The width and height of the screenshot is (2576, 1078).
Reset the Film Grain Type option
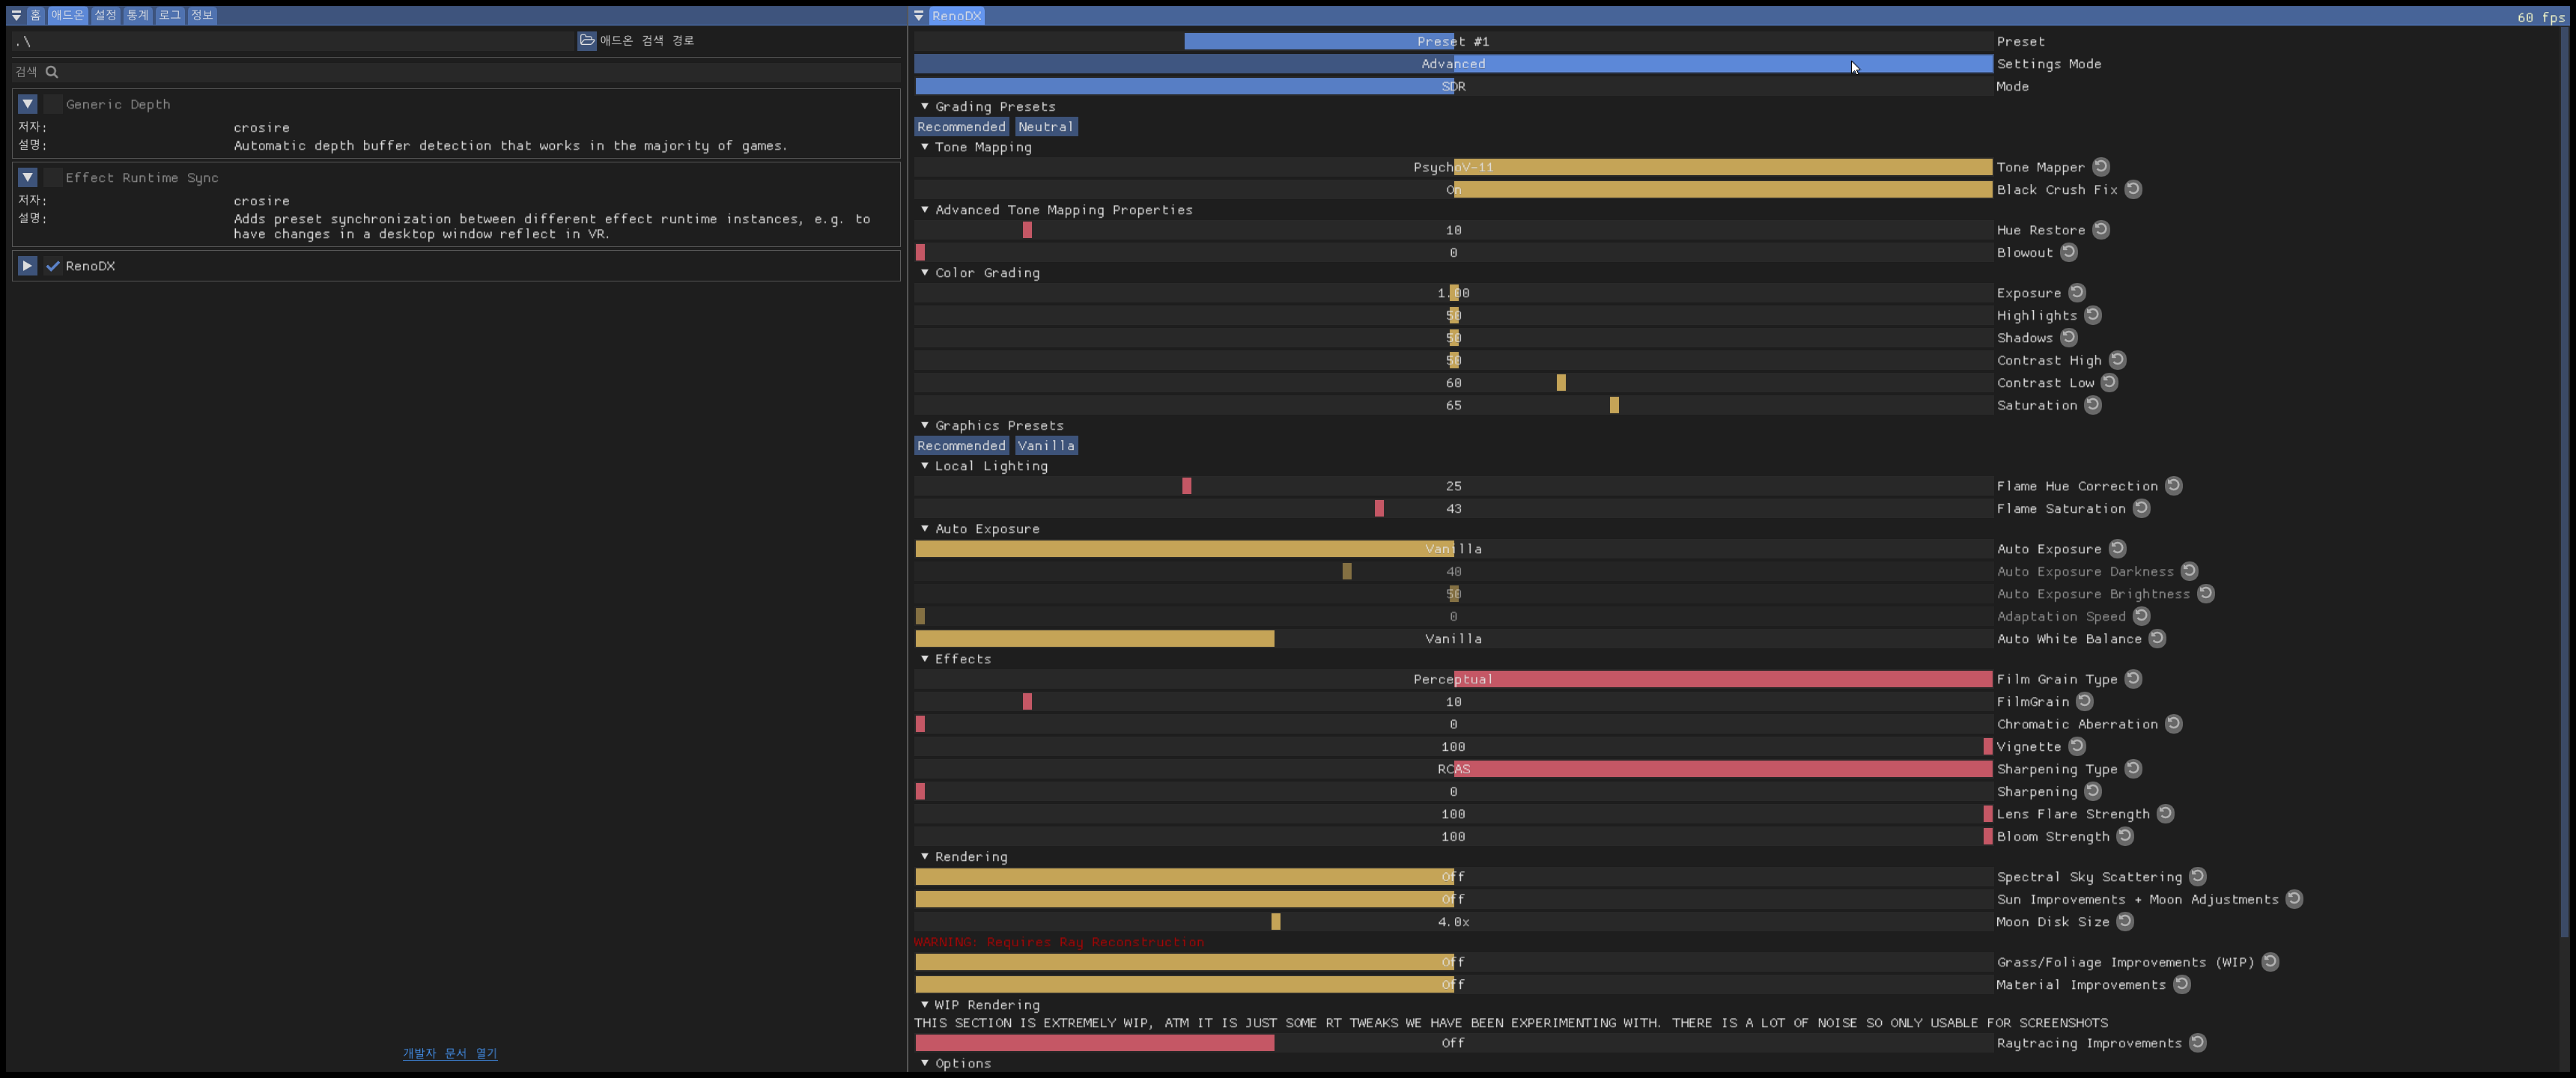point(2133,679)
